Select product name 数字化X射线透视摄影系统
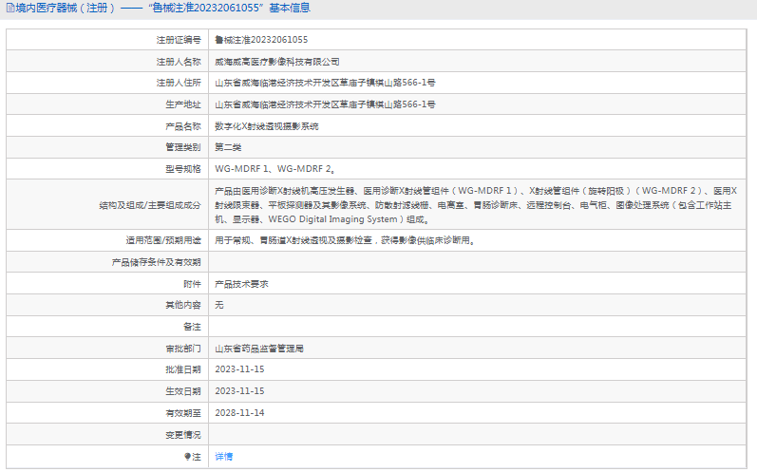The image size is (757, 472). tap(267, 126)
